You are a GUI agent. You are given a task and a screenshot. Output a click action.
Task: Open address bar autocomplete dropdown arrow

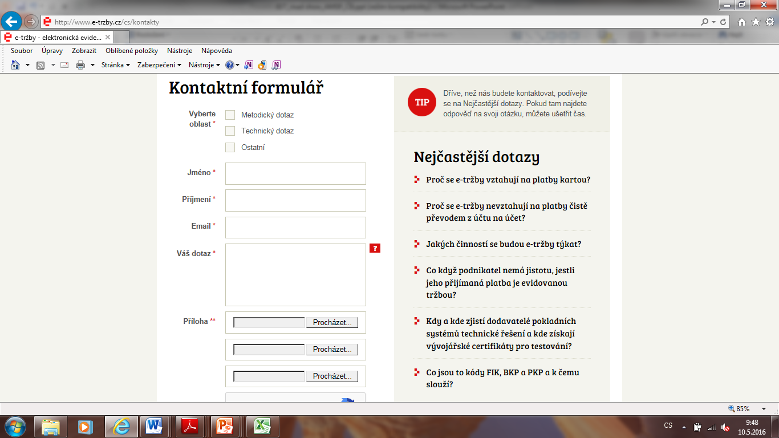(713, 22)
